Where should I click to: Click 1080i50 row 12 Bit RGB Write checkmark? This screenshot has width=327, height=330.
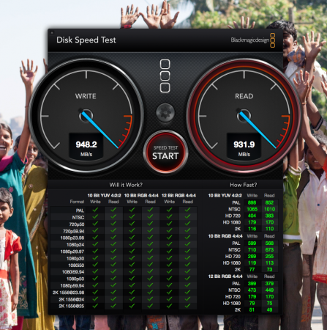(x=169, y=265)
